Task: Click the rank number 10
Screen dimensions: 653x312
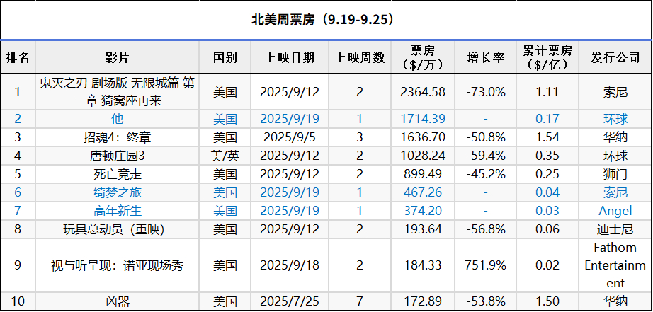Action: (18, 301)
